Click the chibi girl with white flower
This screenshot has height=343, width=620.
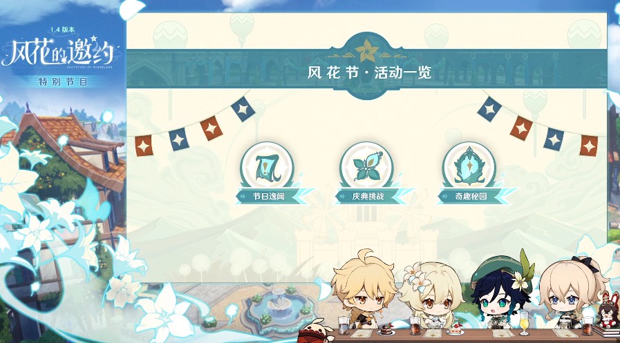[x=431, y=294]
